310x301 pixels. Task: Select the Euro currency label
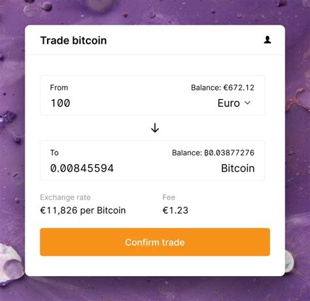(x=228, y=103)
